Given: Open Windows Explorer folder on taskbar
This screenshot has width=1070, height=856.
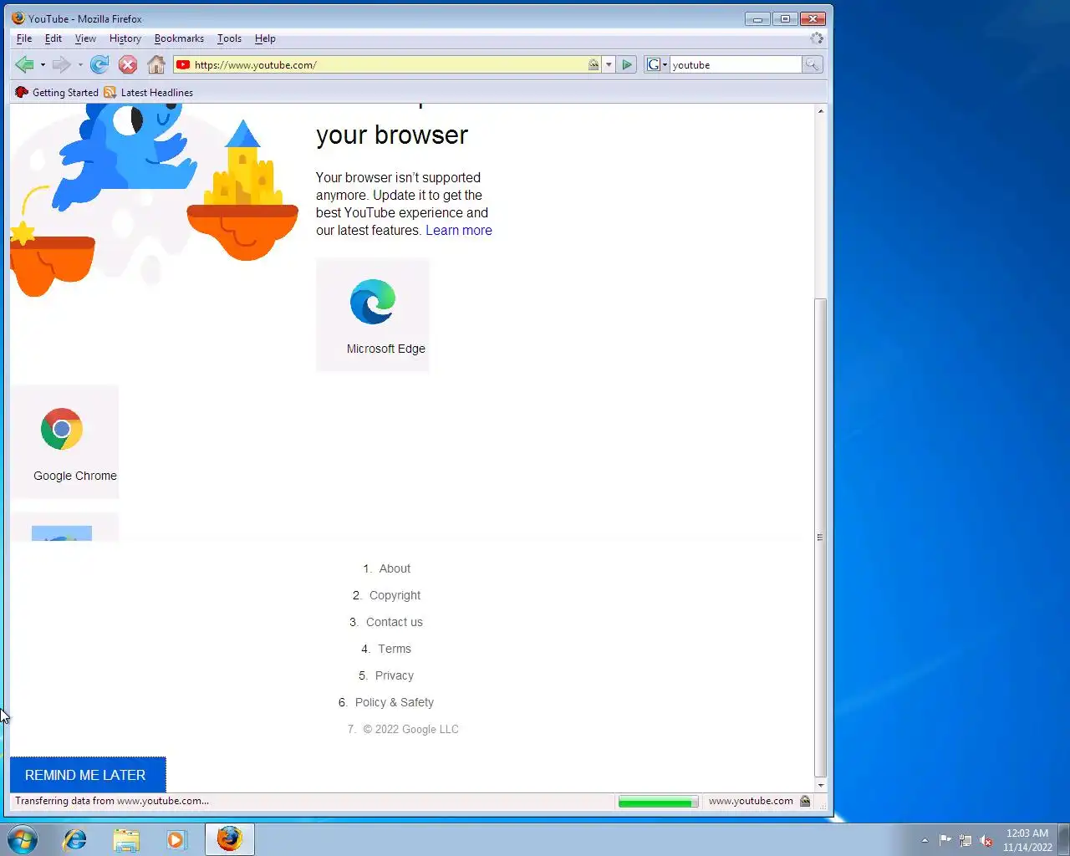Looking at the screenshot, I should coord(126,839).
